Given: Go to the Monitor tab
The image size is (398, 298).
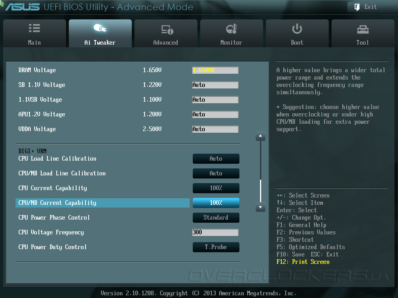Looking at the screenshot, I should 231,33.
